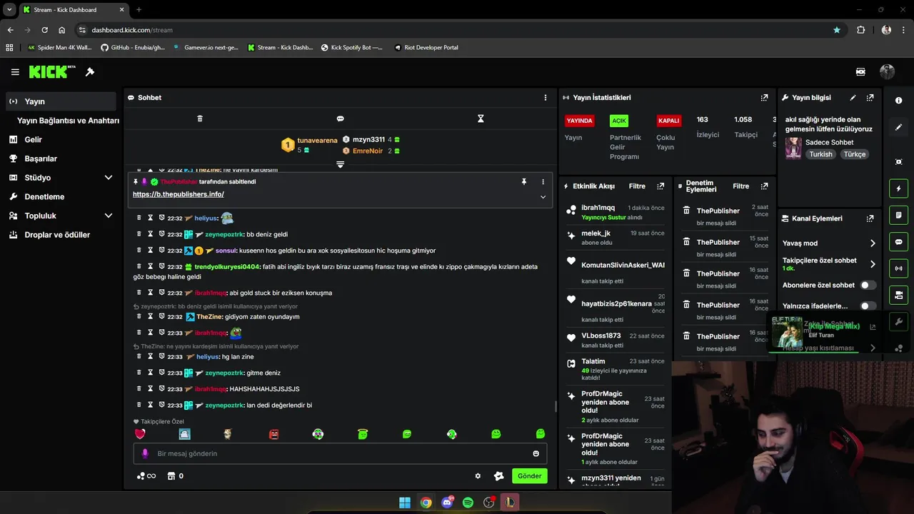Screen dimensions: 914x514
Task: Collapse the gift leaderboard via the arrow below it
Action: [x=341, y=164]
